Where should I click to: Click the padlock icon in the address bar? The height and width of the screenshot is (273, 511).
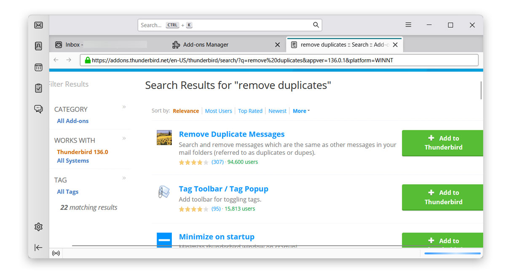tap(87, 60)
